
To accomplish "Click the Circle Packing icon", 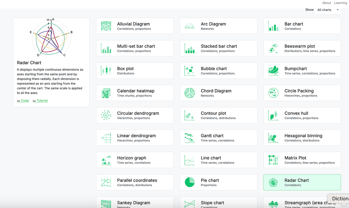I will (x=273, y=93).
